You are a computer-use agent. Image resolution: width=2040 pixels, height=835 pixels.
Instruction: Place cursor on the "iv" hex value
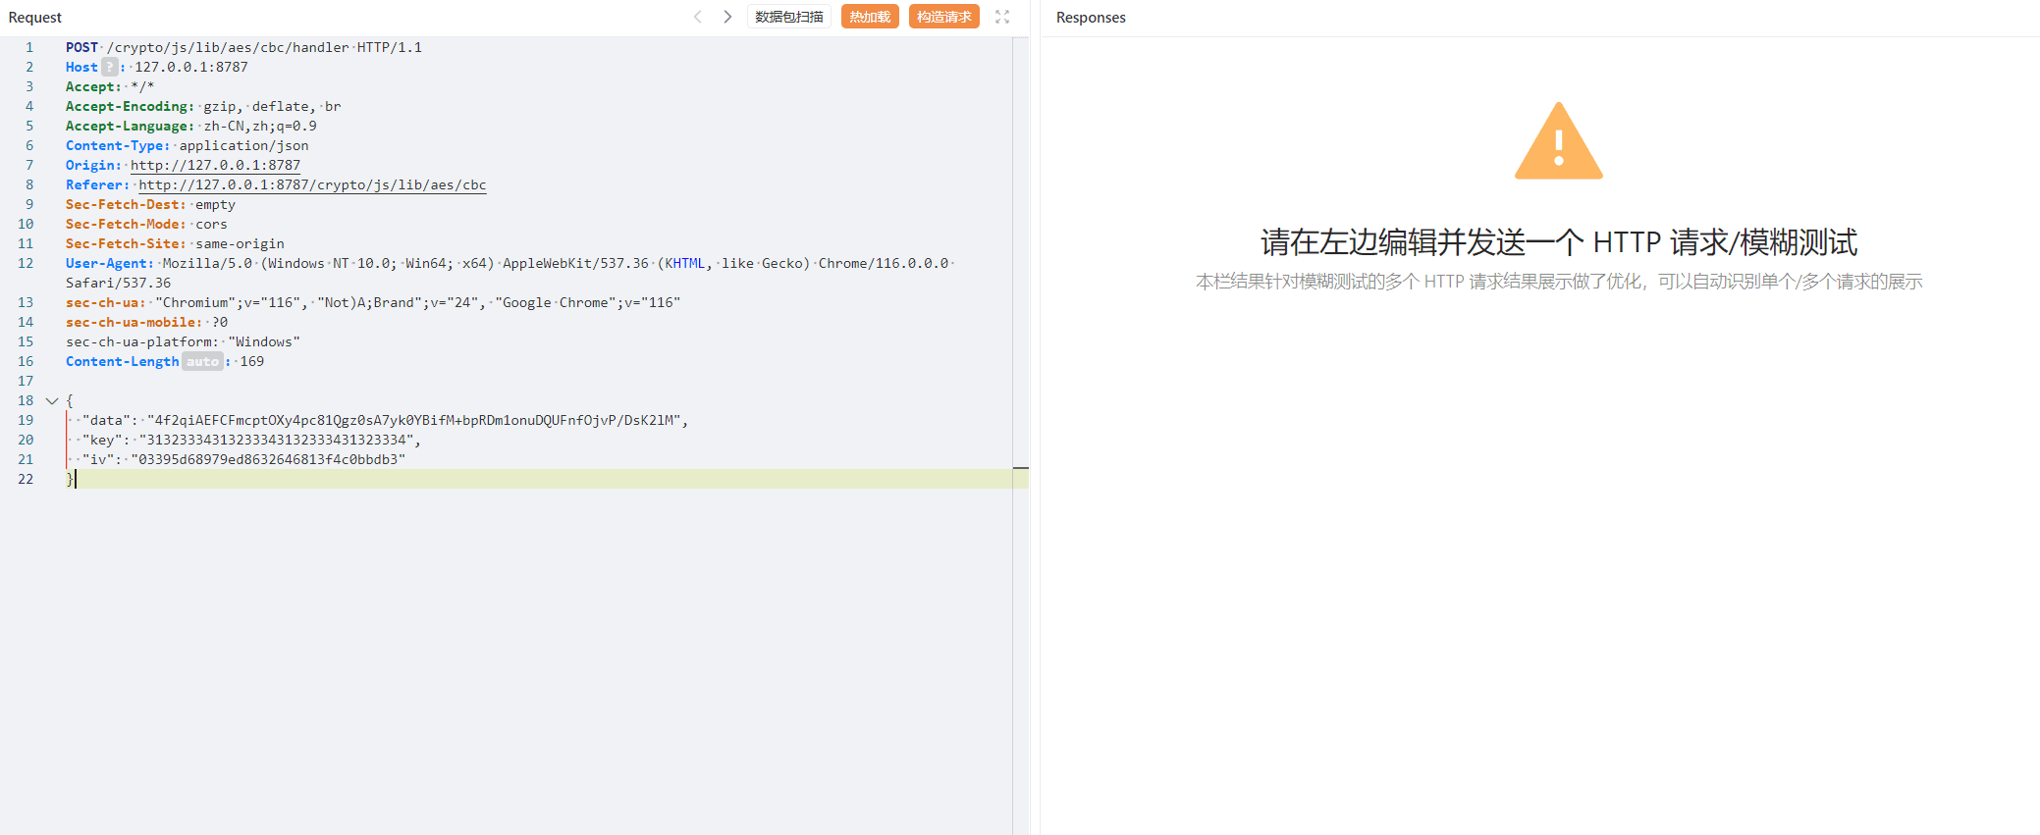pos(267,459)
